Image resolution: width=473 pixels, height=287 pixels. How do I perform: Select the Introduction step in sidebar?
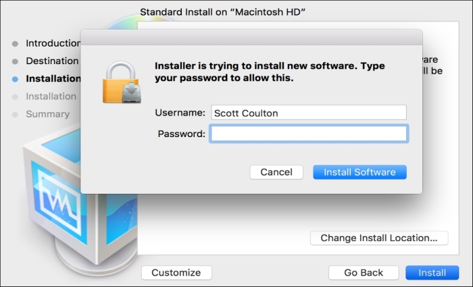click(53, 43)
